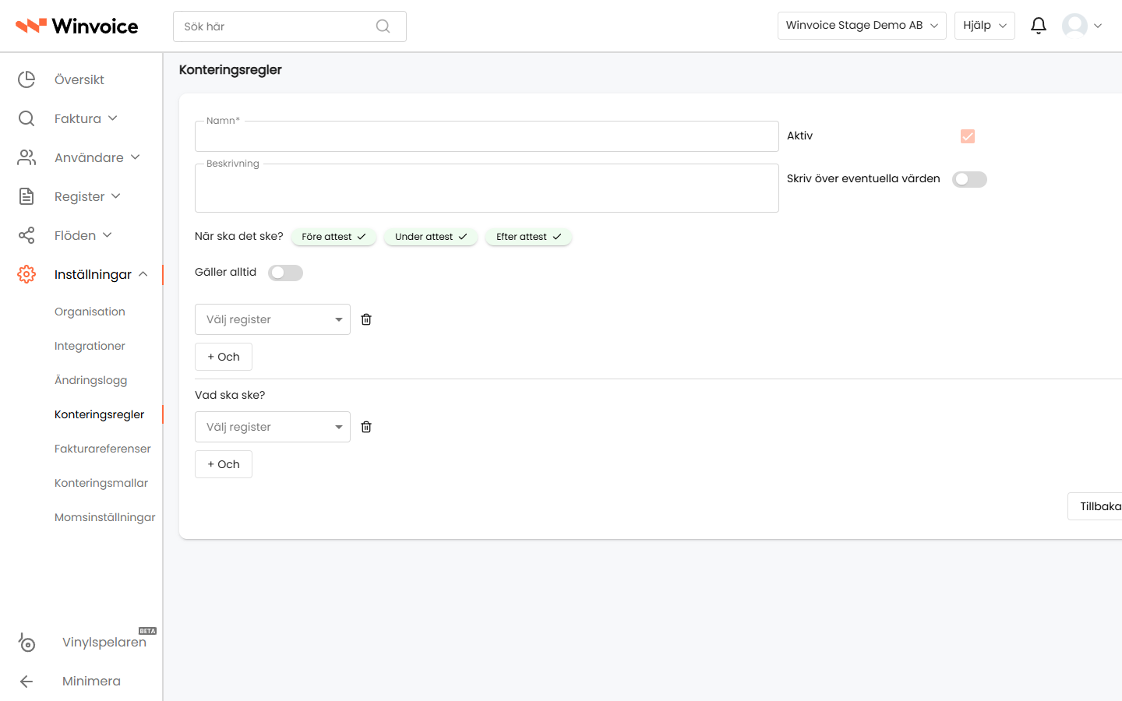Click into the Namn field
This screenshot has width=1122, height=701.
(x=487, y=136)
